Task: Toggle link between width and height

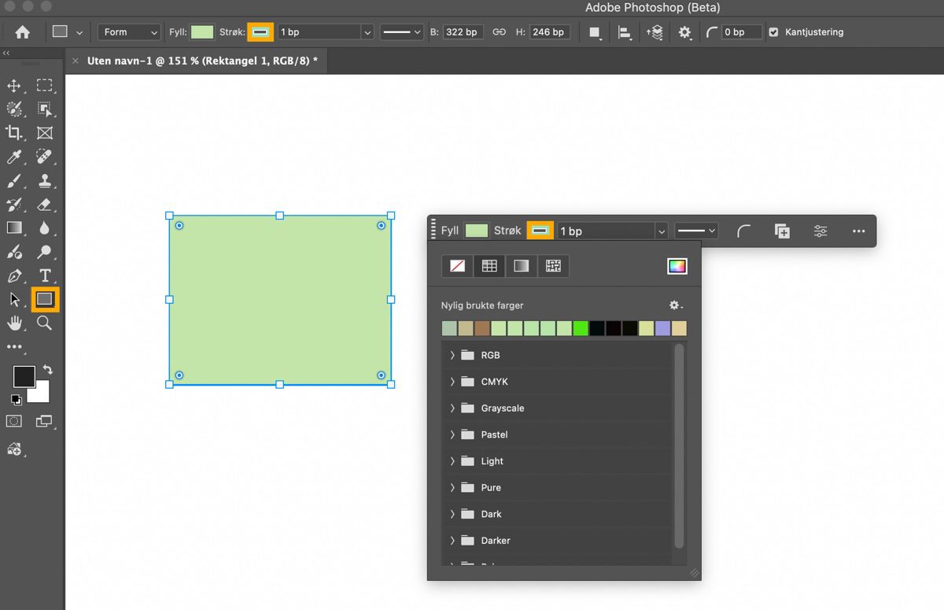Action: 499,32
